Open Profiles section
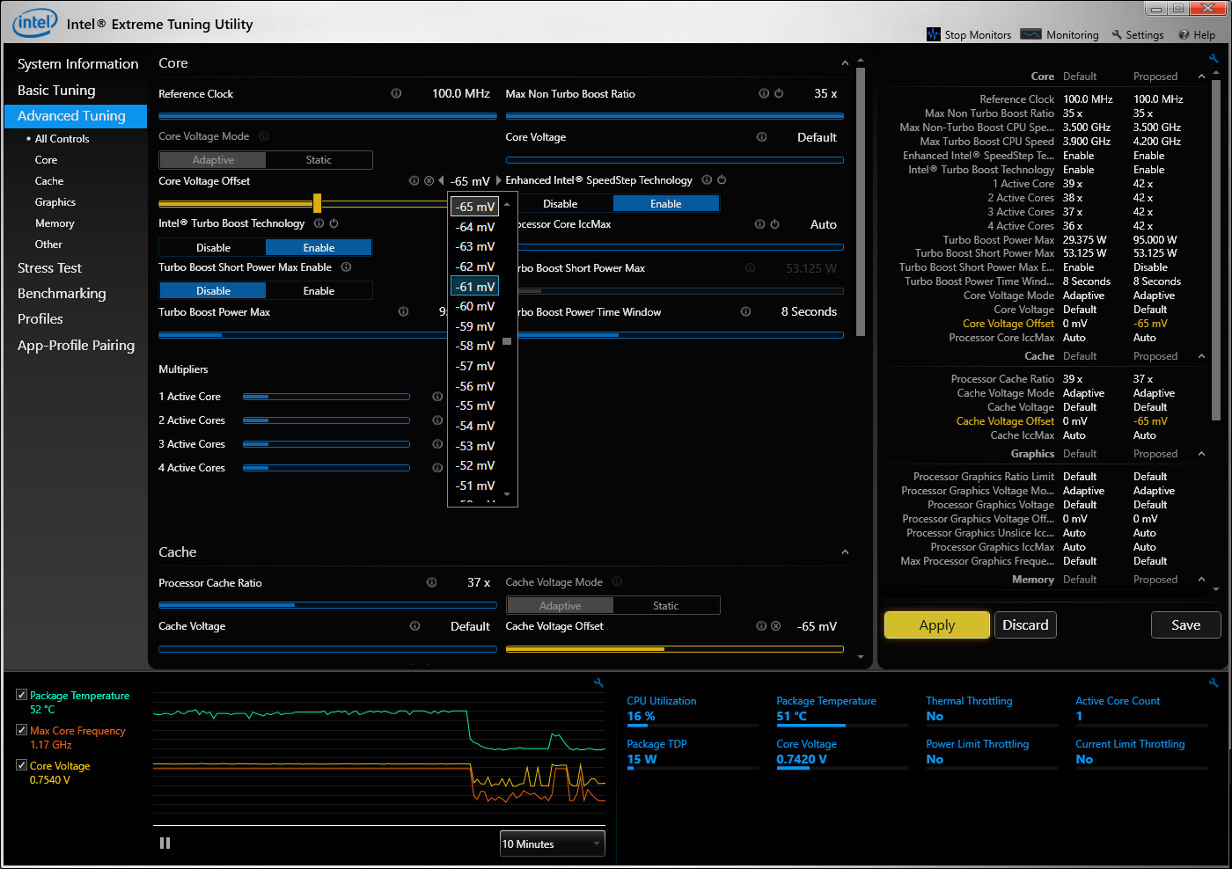This screenshot has width=1232, height=869. [40, 319]
